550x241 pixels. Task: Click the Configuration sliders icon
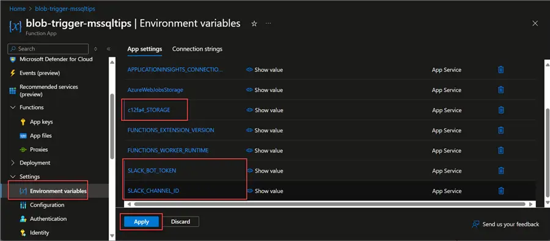[x=23, y=205]
